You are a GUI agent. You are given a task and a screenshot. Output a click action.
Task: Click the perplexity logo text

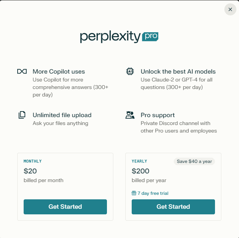pos(110,37)
